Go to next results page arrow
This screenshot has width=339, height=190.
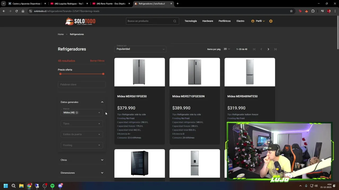[268, 49]
